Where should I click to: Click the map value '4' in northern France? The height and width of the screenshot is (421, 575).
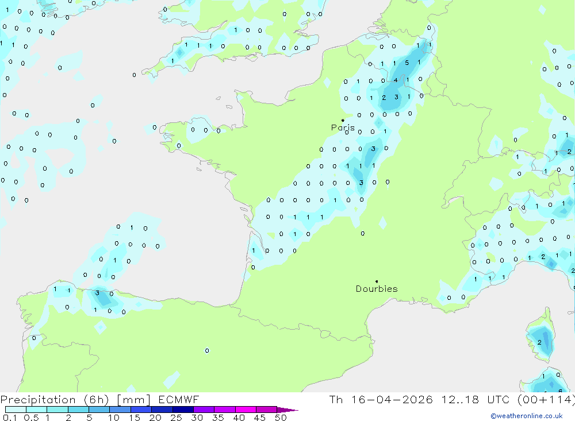[396, 80]
